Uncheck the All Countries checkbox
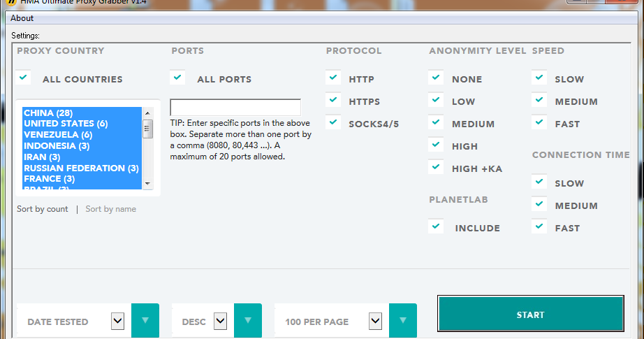 (24, 78)
